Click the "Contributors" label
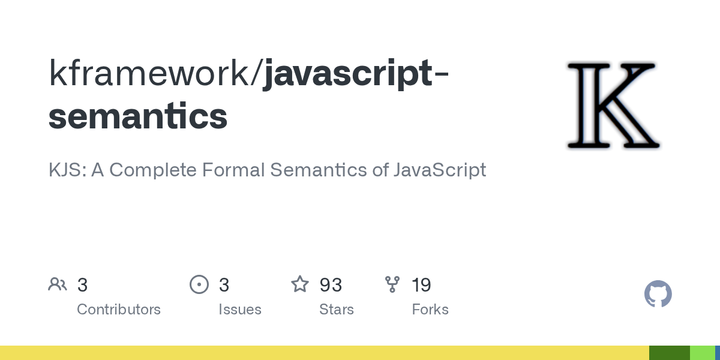The image size is (720, 360). click(119, 310)
